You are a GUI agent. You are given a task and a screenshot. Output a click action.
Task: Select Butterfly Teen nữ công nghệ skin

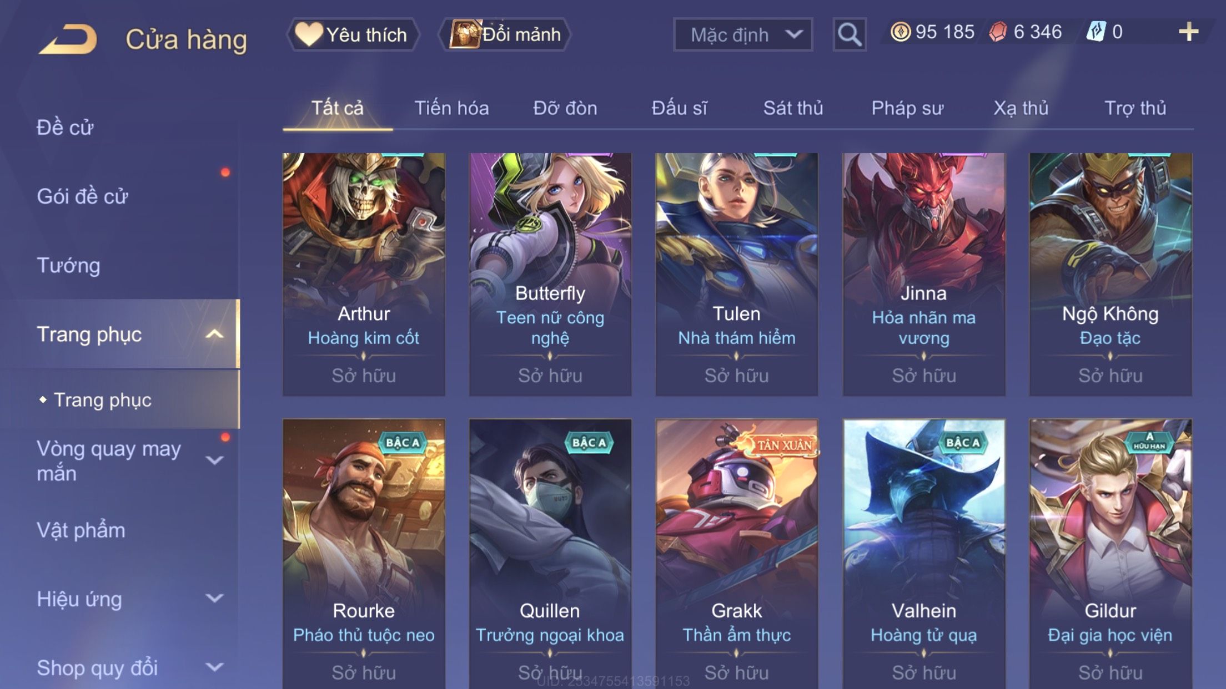550,274
